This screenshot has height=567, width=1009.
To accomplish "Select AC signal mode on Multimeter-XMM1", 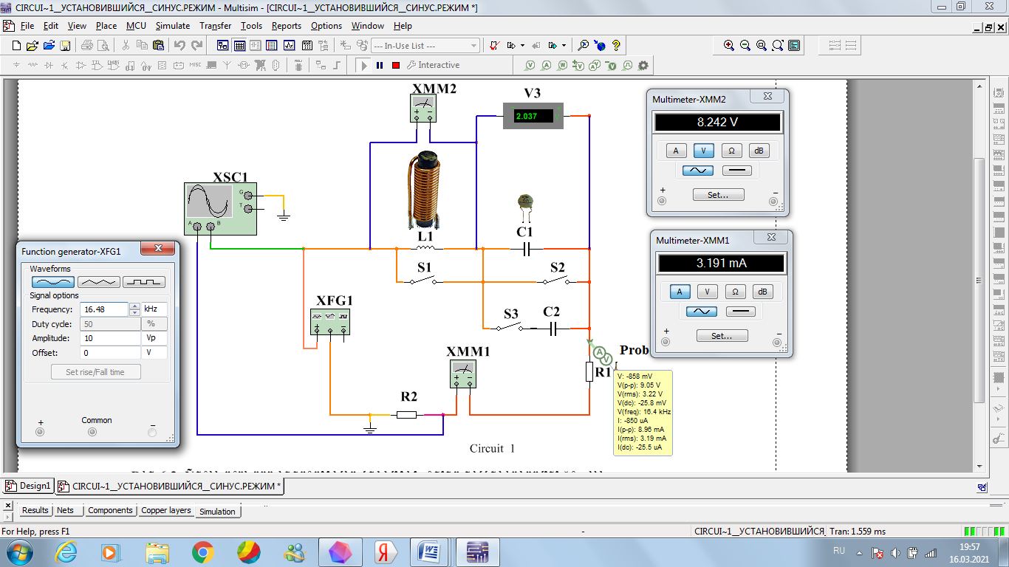I will (701, 312).
